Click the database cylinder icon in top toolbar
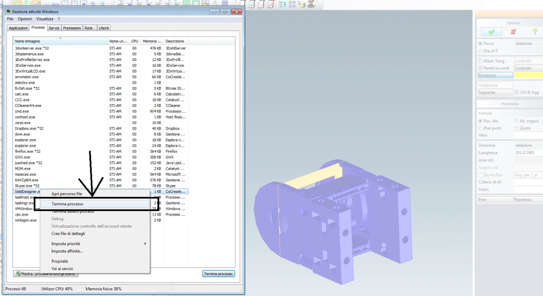The image size is (543, 296). 301,4
